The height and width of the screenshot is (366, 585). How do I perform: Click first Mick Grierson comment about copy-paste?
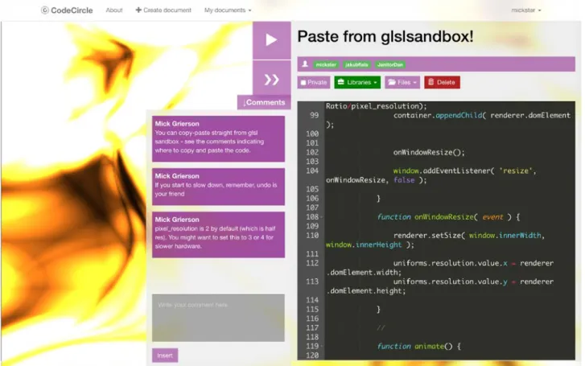click(x=218, y=138)
